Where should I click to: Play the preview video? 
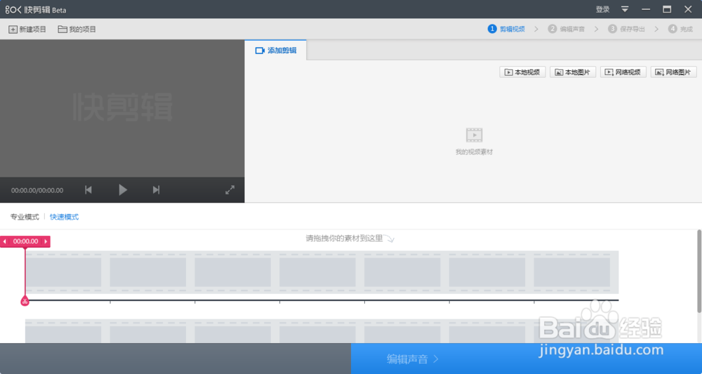pyautogui.click(x=123, y=190)
